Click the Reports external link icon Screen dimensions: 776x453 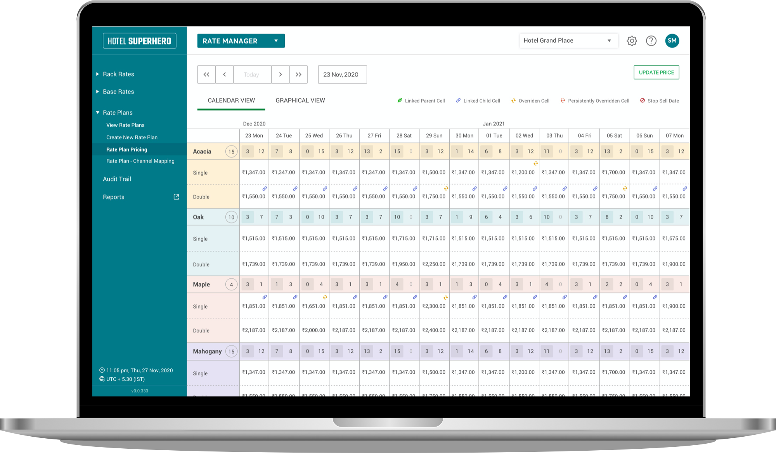tap(176, 197)
